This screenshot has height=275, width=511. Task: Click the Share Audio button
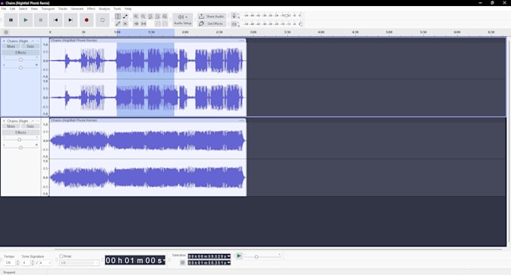211,17
